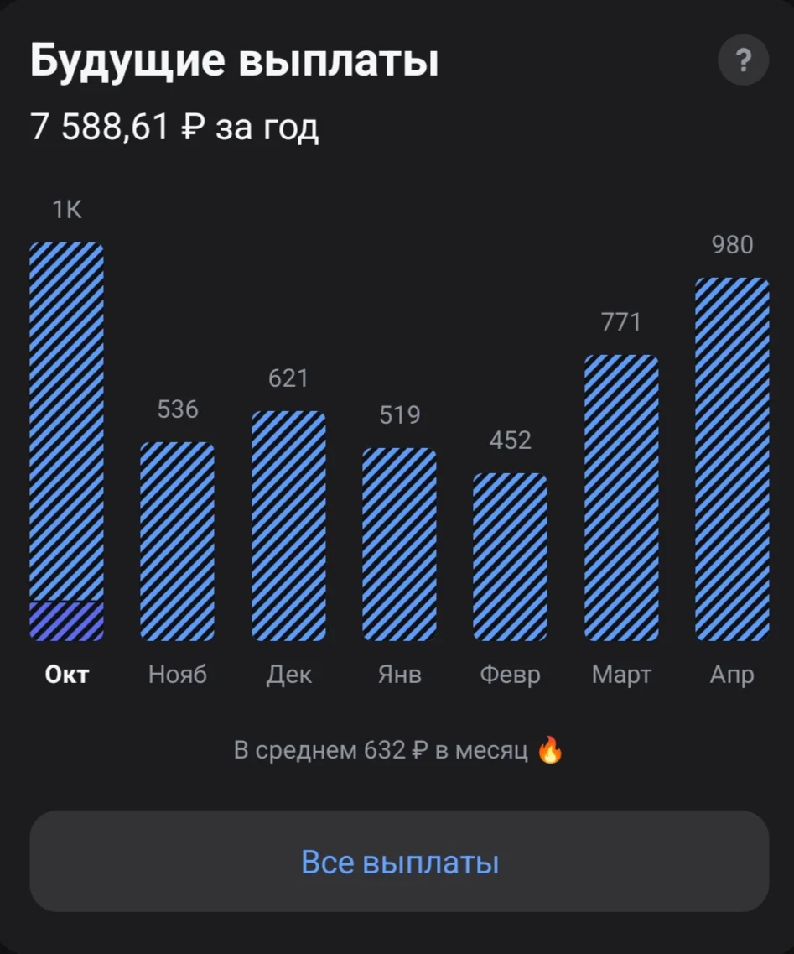Tap the Апр month label
The height and width of the screenshot is (954, 794).
tap(732, 675)
